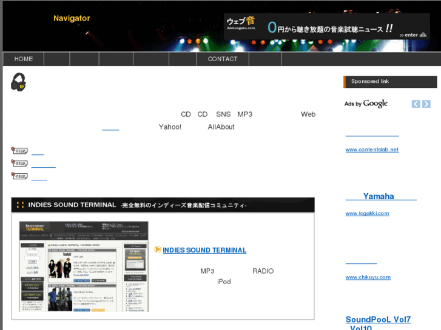Image resolution: width=441 pixels, height=330 pixels.
Task: Open the Indies Sound Terminal screenshot thumbnail
Action: pyautogui.click(x=84, y=266)
